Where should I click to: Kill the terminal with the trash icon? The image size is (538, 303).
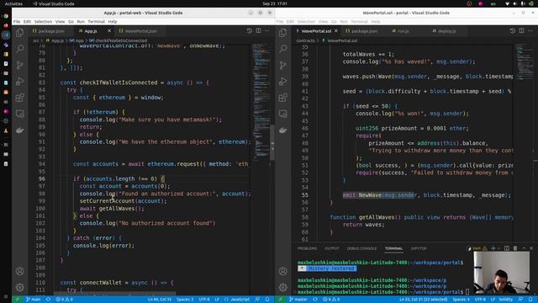(515, 248)
